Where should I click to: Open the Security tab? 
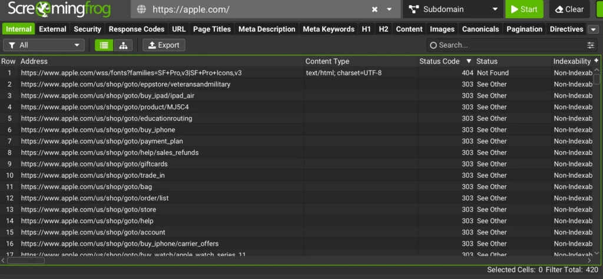click(x=87, y=29)
